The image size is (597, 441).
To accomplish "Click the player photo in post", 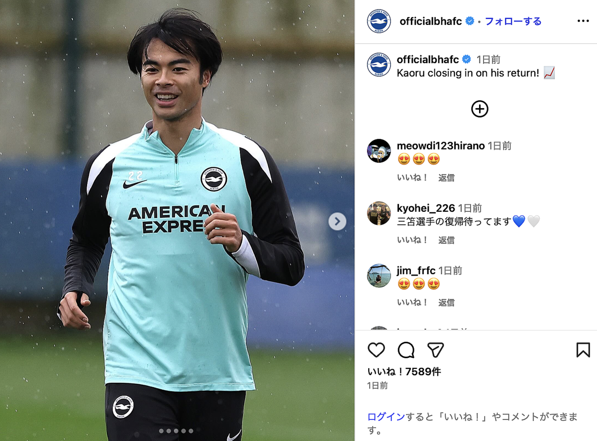I will pos(177,220).
